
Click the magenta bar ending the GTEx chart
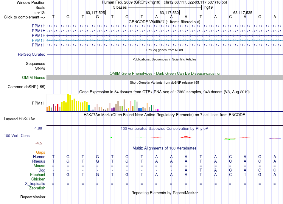(x=158, y=110)
